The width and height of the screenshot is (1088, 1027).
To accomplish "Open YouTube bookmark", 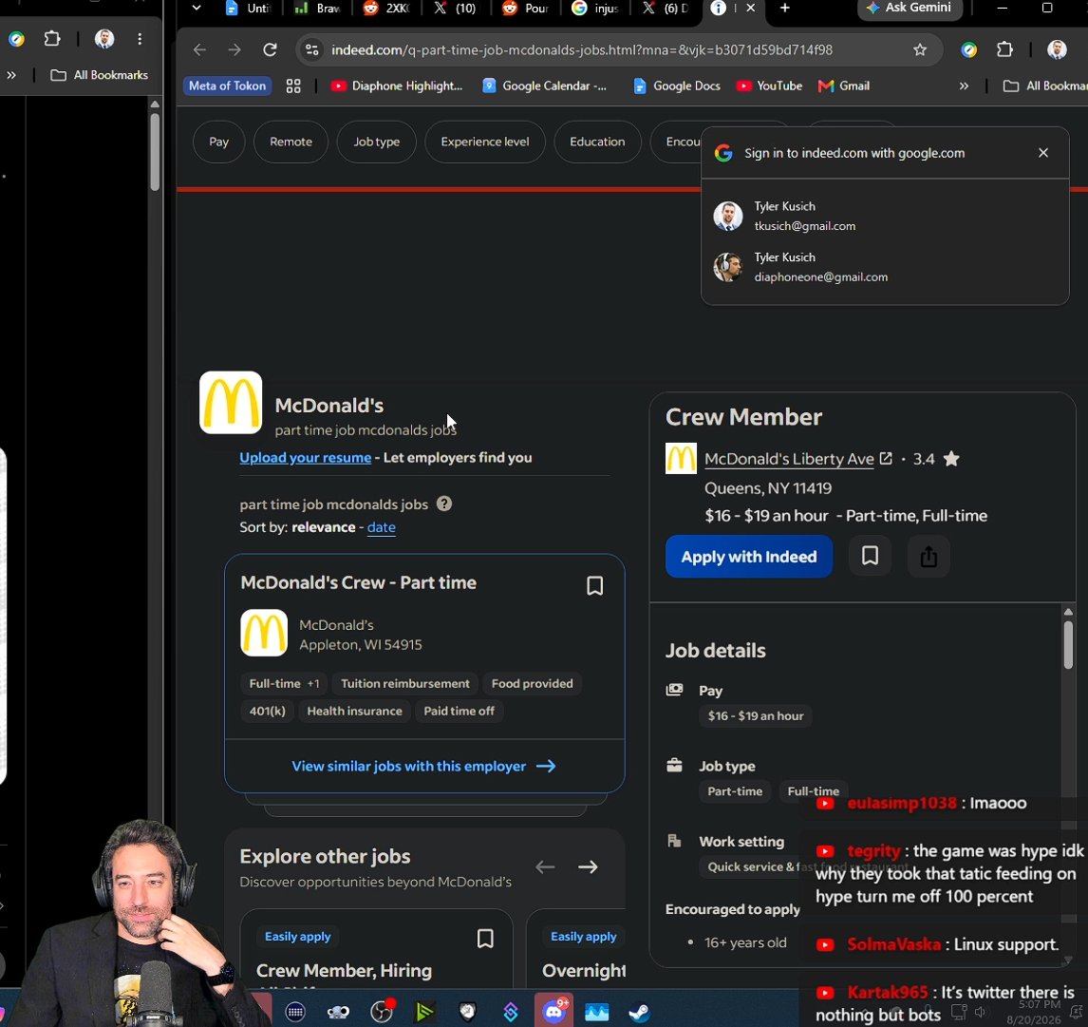I will pyautogui.click(x=770, y=86).
